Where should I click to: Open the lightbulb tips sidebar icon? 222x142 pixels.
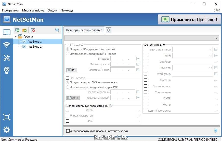point(7,70)
